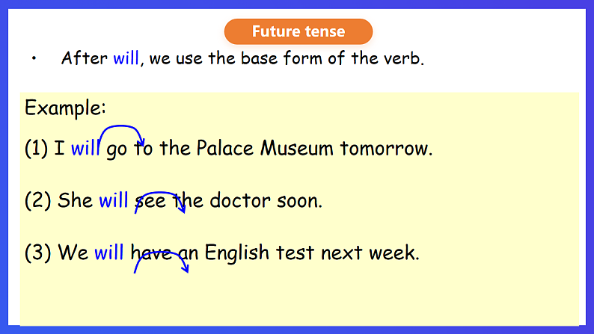Click the bullet point before 'After'
The image size is (594, 334).
tap(34, 58)
